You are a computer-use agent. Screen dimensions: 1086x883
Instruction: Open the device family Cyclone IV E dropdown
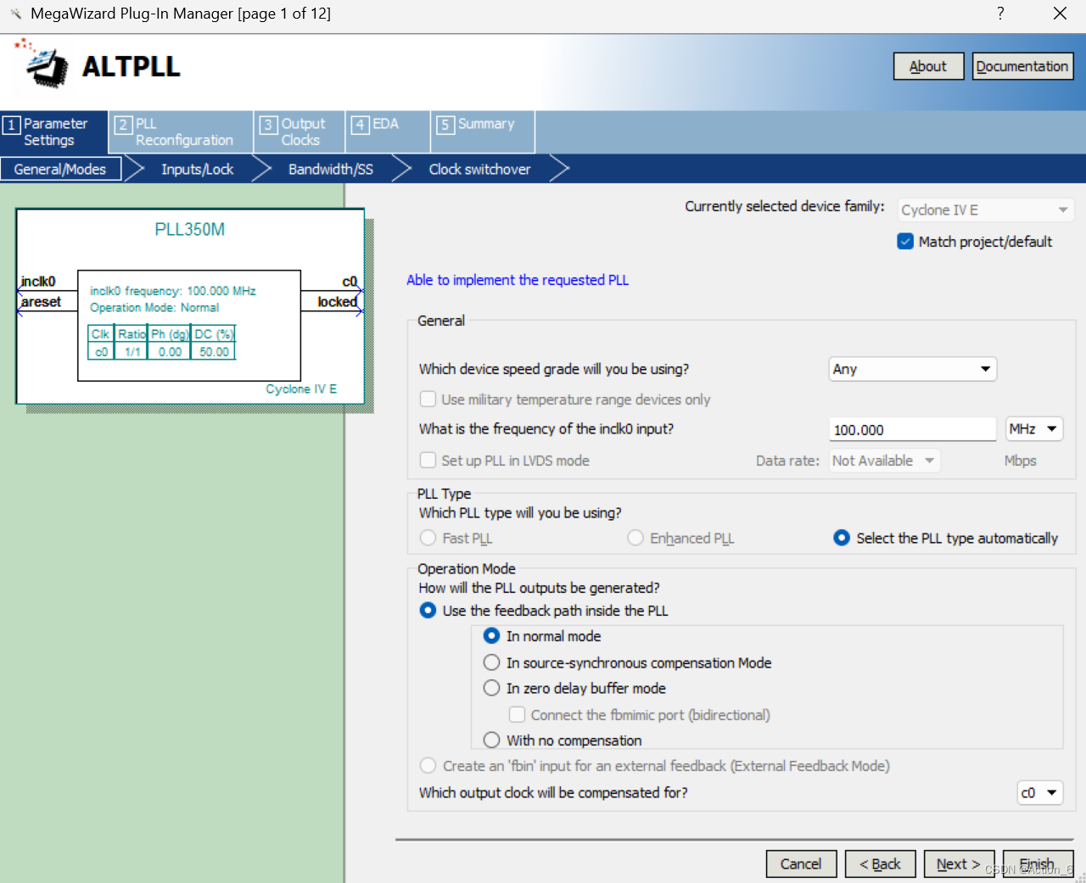pyautogui.click(x=985, y=210)
